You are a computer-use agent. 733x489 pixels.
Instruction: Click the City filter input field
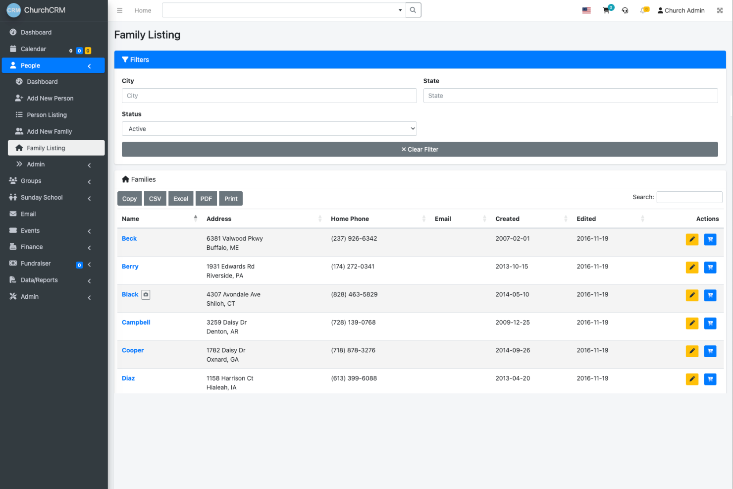click(x=269, y=95)
